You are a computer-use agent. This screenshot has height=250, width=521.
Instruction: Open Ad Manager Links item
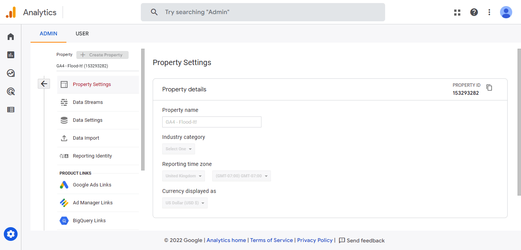(98, 203)
